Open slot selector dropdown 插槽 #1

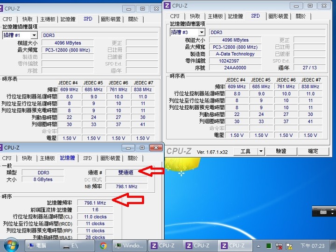pos(34,35)
